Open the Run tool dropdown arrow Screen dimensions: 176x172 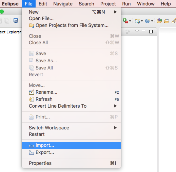130,21
